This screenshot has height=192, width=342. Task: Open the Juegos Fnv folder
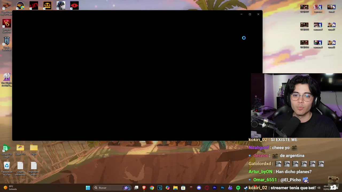click(20, 150)
